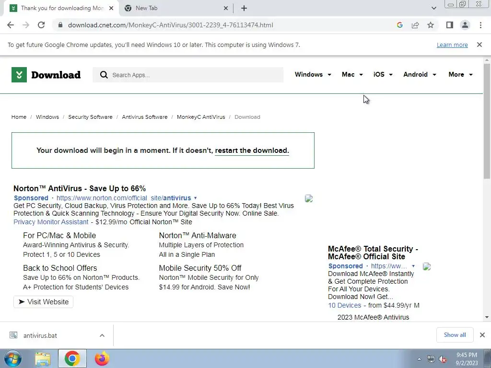Open Back to School Offers sitelink
The width and height of the screenshot is (491, 368).
tap(60, 268)
